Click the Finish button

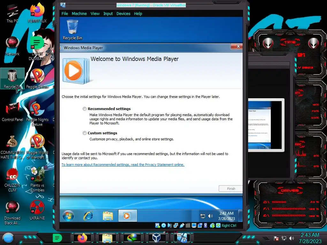tap(231, 189)
